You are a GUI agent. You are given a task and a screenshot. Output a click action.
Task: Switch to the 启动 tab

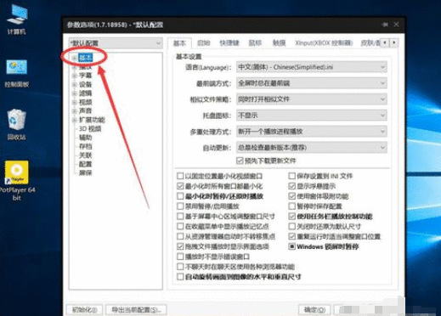(x=203, y=43)
